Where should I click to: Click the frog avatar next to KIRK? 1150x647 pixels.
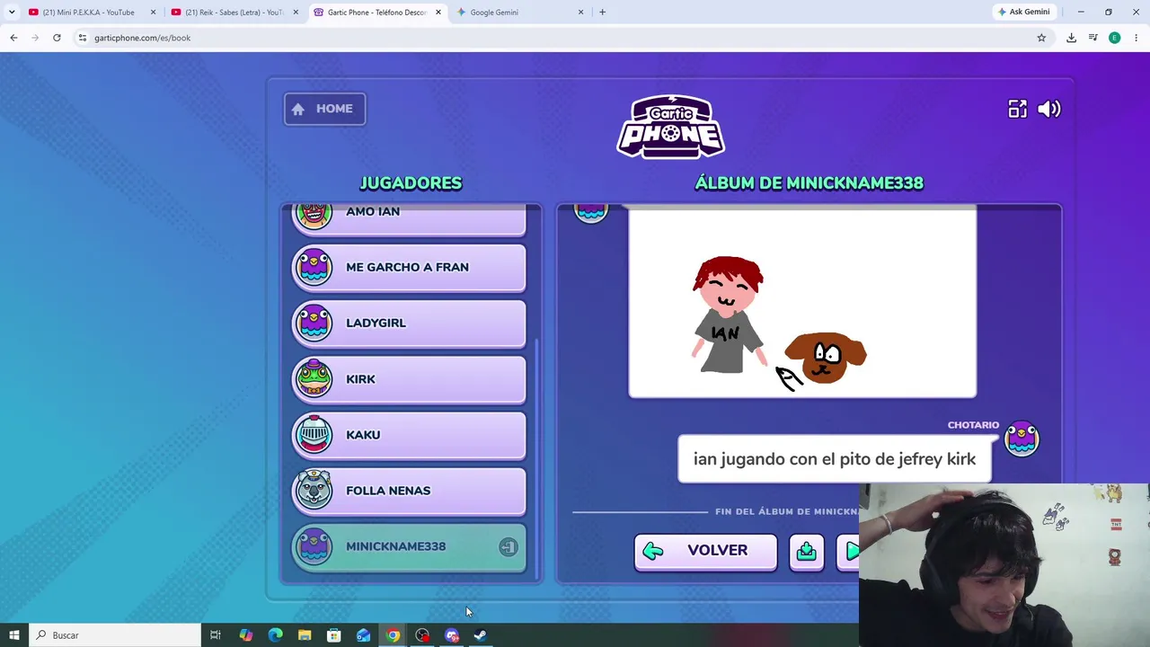[314, 378]
